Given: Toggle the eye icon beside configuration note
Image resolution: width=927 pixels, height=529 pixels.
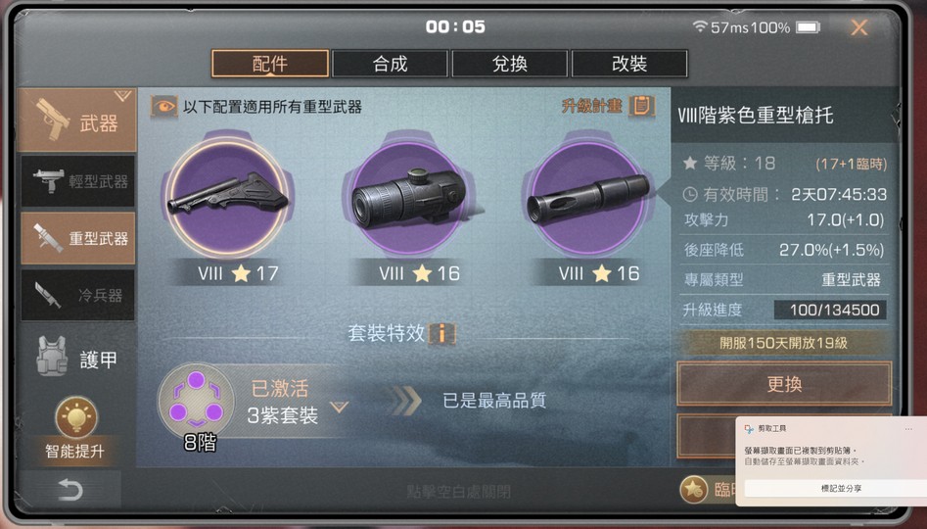Looking at the screenshot, I should pyautogui.click(x=163, y=107).
